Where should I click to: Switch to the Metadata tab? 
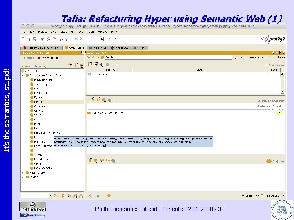point(42,48)
